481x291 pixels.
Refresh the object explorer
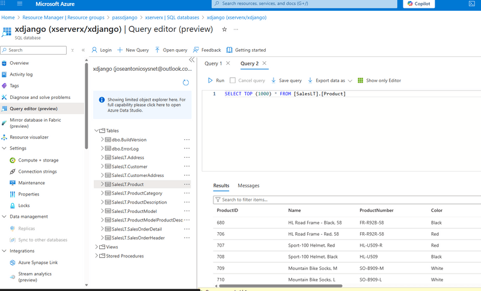tap(186, 83)
